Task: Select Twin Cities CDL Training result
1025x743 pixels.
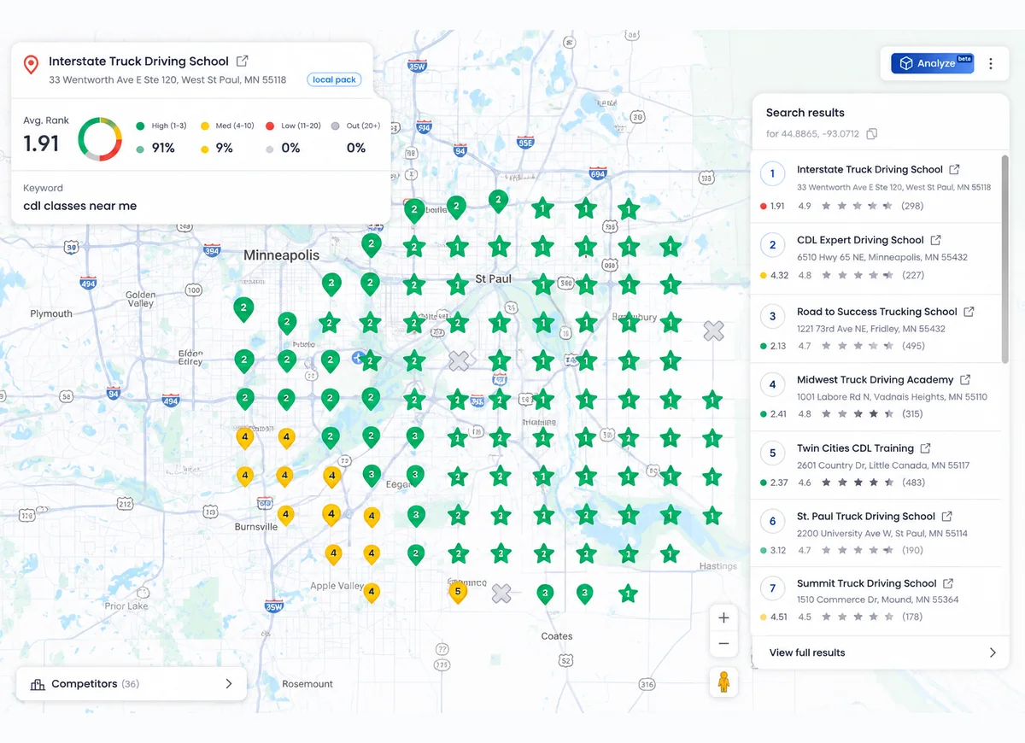Action: pos(876,465)
